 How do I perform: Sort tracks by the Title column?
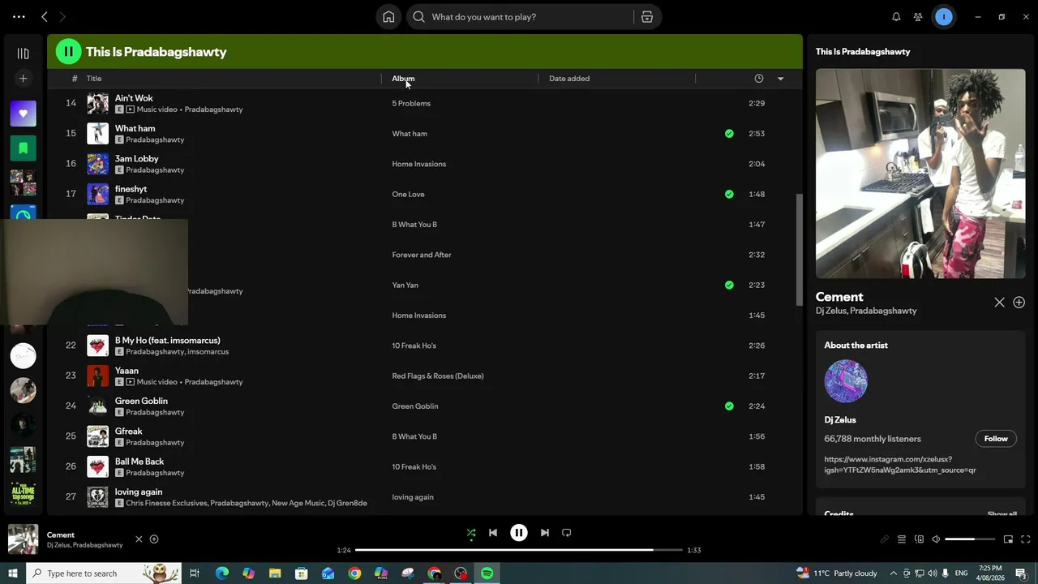click(x=94, y=79)
